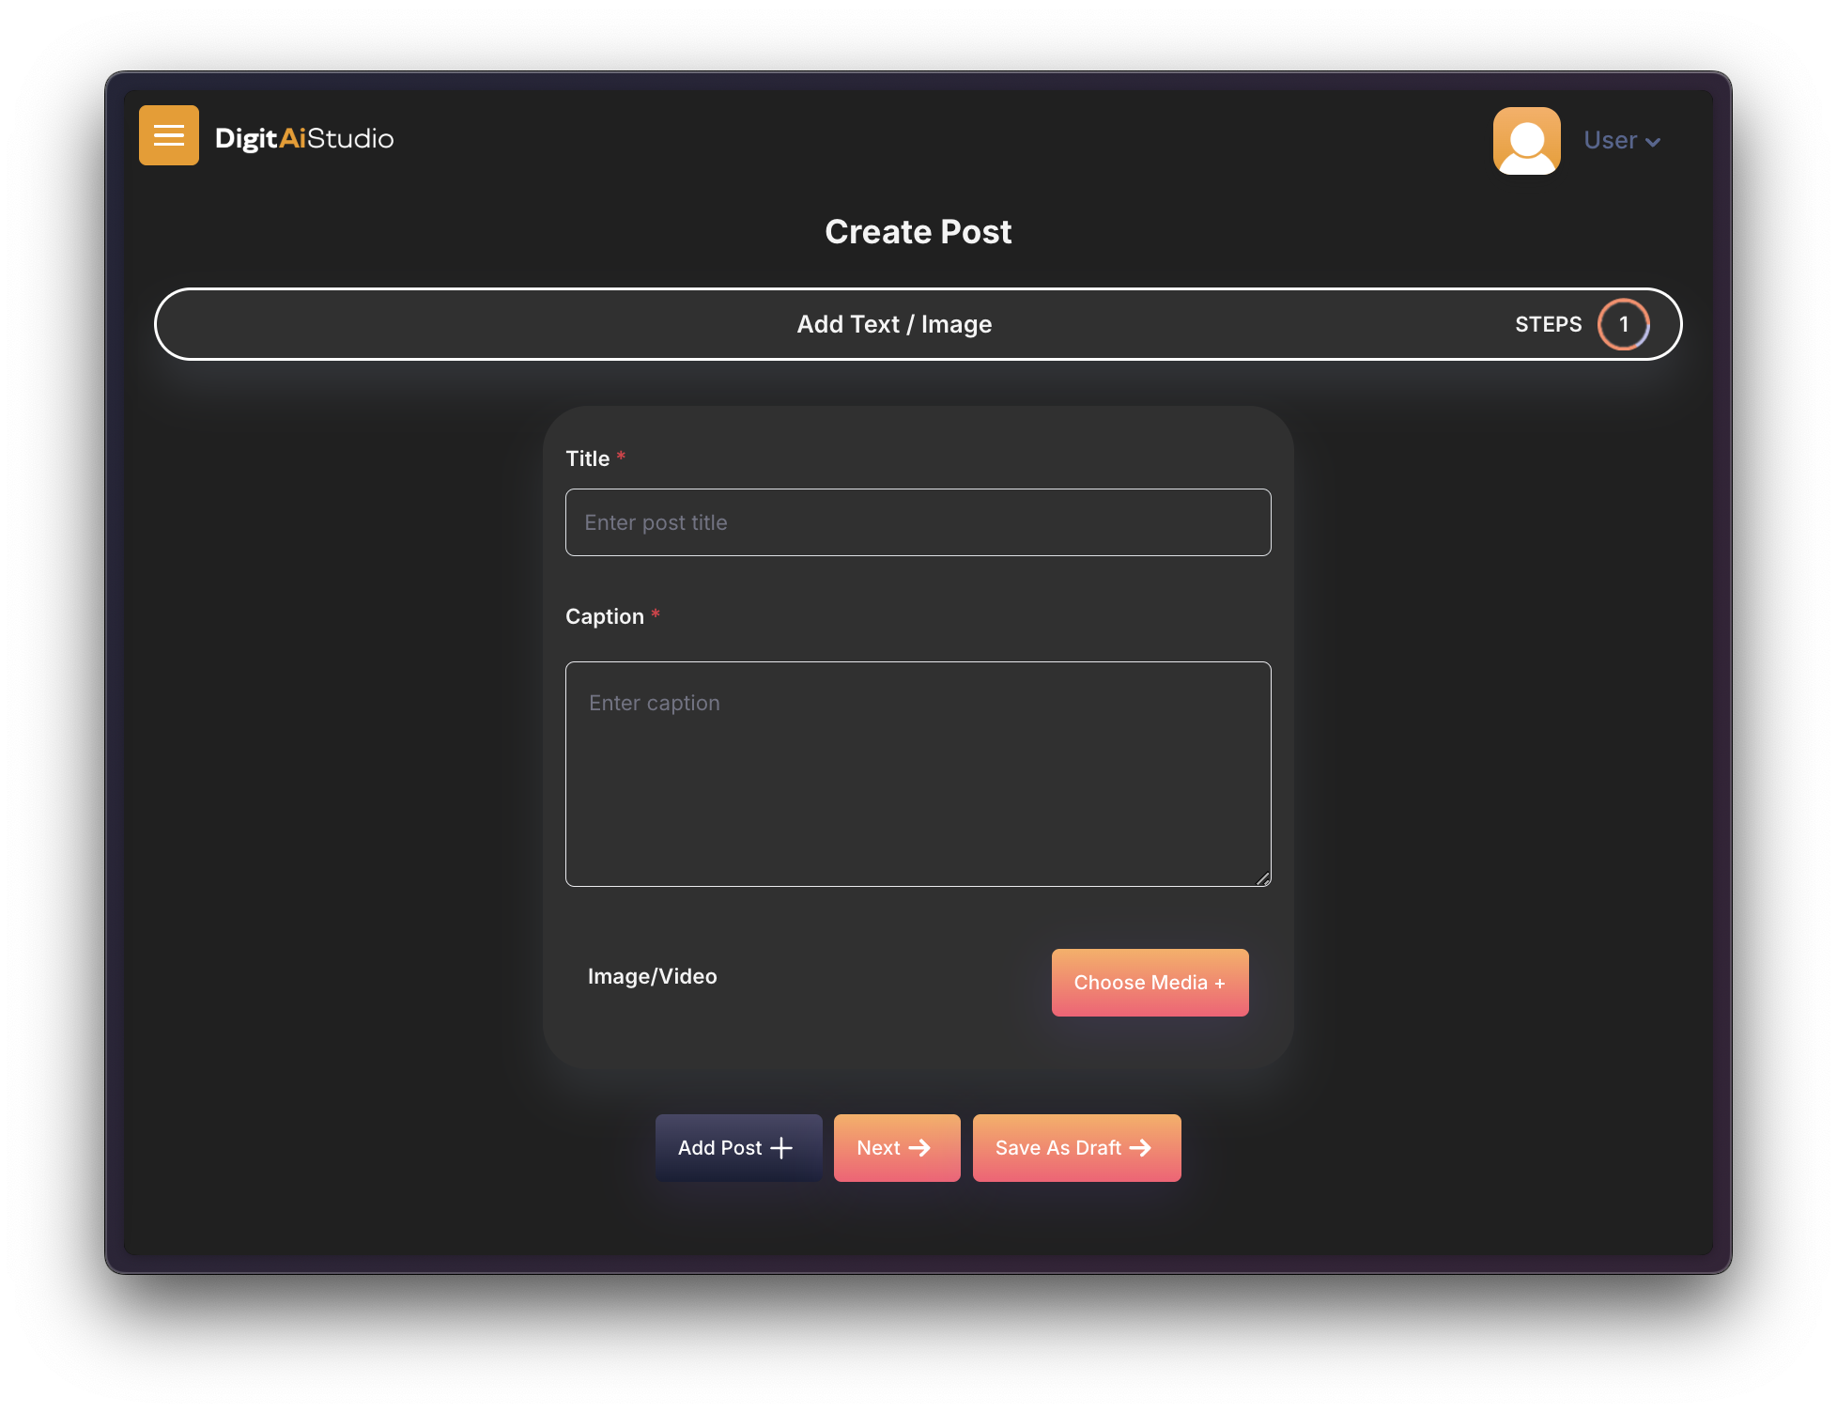This screenshot has height=1413, width=1837.
Task: Click the Caption field label
Action: point(604,616)
